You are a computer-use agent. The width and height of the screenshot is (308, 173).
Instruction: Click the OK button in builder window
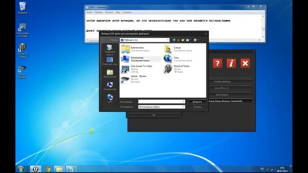click(154, 115)
